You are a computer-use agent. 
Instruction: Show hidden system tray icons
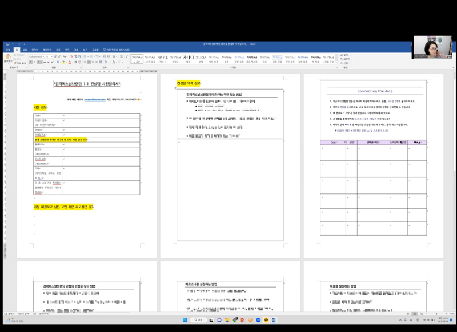pyautogui.click(x=400, y=320)
